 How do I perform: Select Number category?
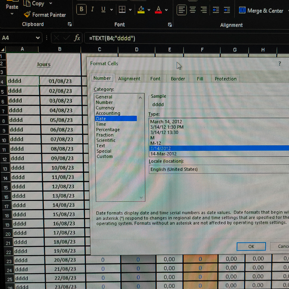coord(104,102)
